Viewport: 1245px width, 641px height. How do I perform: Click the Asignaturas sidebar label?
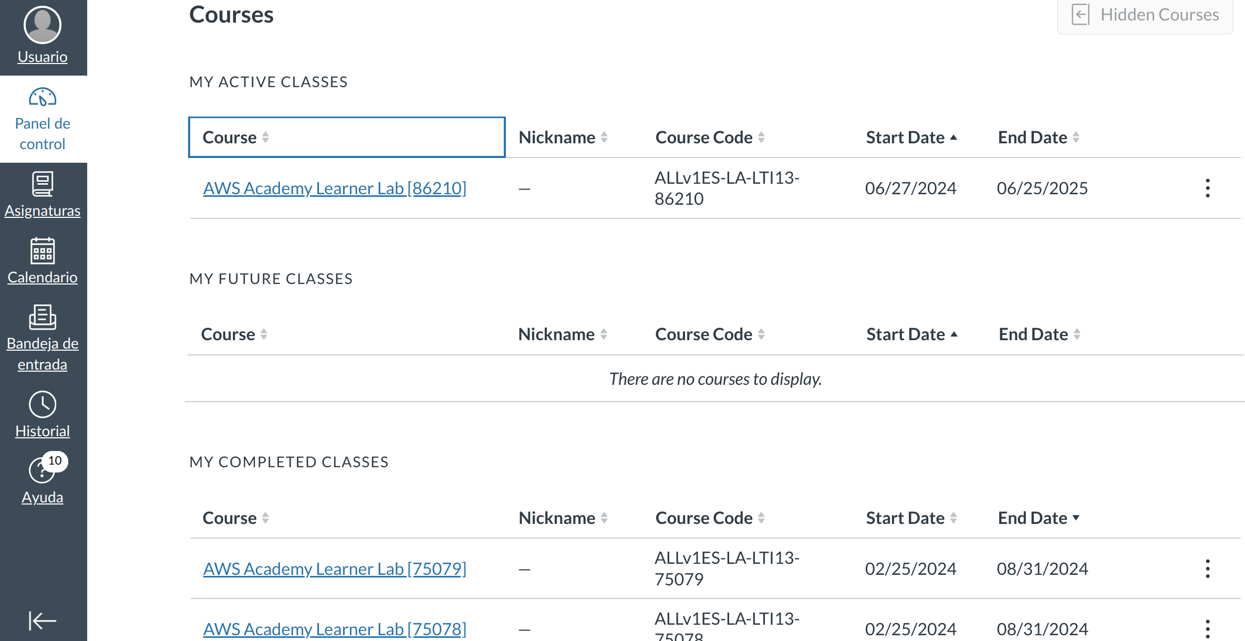pyautogui.click(x=43, y=211)
